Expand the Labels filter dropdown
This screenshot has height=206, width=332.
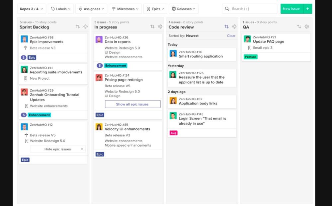(x=61, y=9)
